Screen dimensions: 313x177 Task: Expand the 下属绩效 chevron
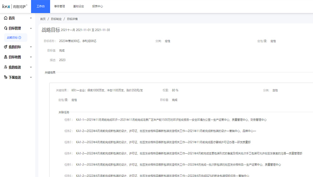pos(31,78)
